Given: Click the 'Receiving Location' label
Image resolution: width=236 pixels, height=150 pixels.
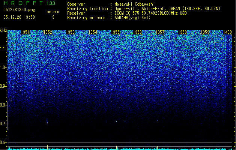Looking at the screenshot, I should 87,9.
